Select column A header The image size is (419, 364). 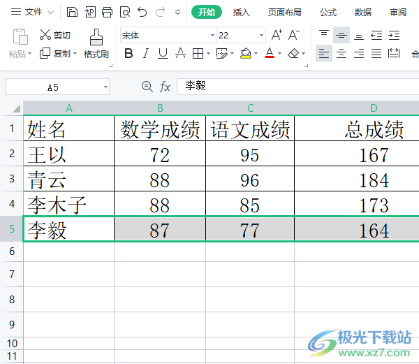coord(69,108)
